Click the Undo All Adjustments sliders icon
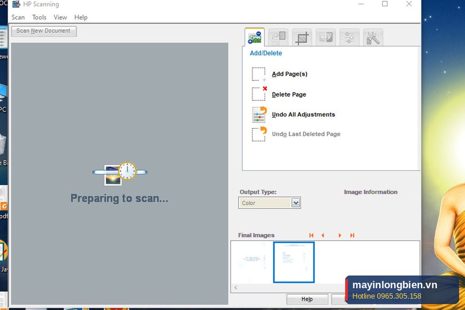Viewport: 465px width, 310px height. tap(259, 114)
